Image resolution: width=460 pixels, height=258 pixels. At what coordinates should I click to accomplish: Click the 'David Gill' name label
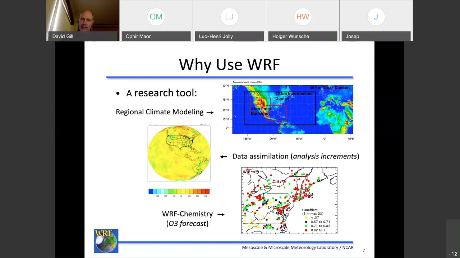coord(63,36)
